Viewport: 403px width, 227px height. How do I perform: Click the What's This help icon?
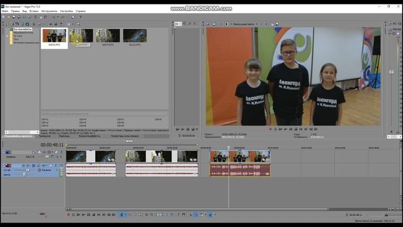80,17
